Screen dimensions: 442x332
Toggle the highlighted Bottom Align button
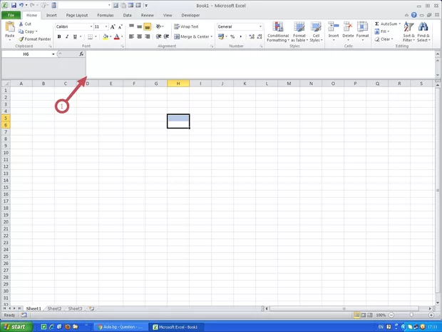pos(147,27)
